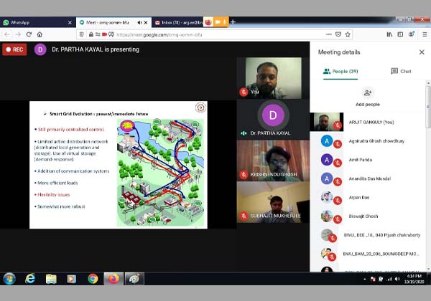
Task: Click the browser home button
Action: (40, 34)
